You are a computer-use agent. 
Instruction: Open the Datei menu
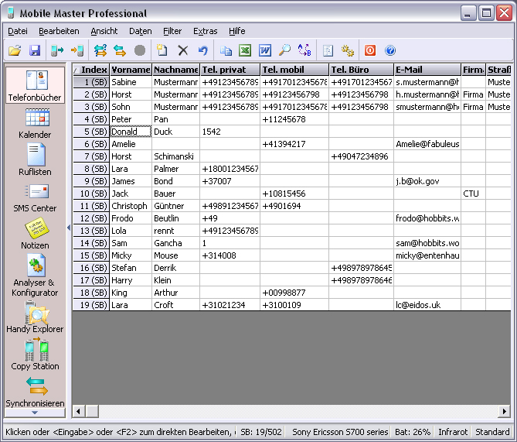tap(17, 31)
